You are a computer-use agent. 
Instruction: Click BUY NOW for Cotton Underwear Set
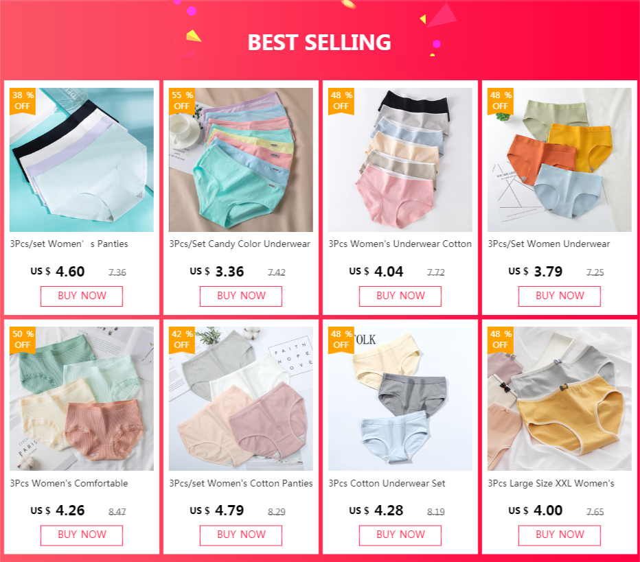(400, 535)
